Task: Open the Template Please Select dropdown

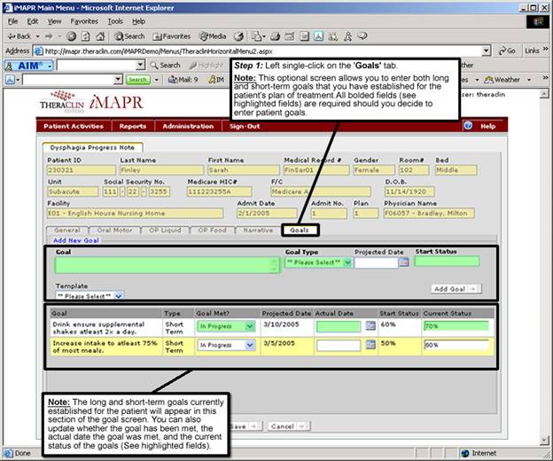Action: coord(90,296)
